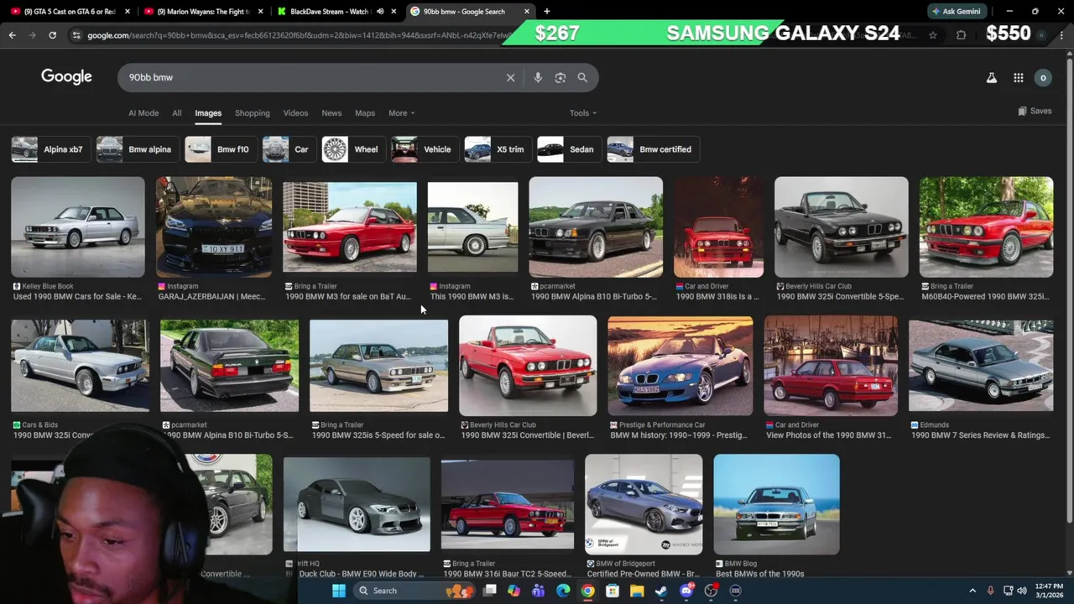
Task: Open Microsoft Edge in the taskbar
Action: [x=563, y=591]
